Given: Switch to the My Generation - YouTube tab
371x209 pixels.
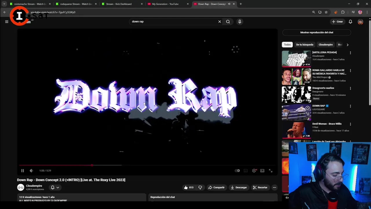Looking at the screenshot, I should (168, 4).
